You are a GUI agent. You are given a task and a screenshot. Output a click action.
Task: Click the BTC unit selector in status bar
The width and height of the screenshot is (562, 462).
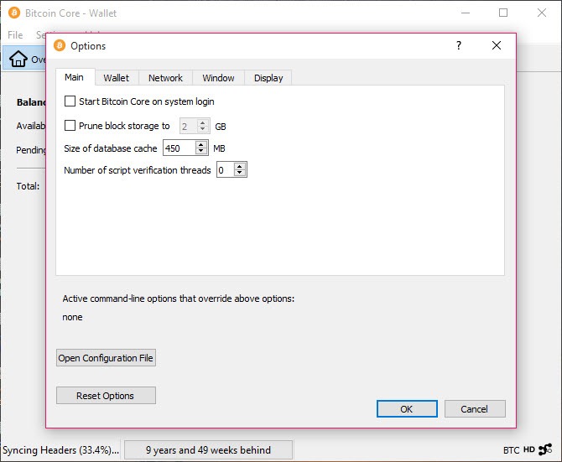click(x=511, y=449)
